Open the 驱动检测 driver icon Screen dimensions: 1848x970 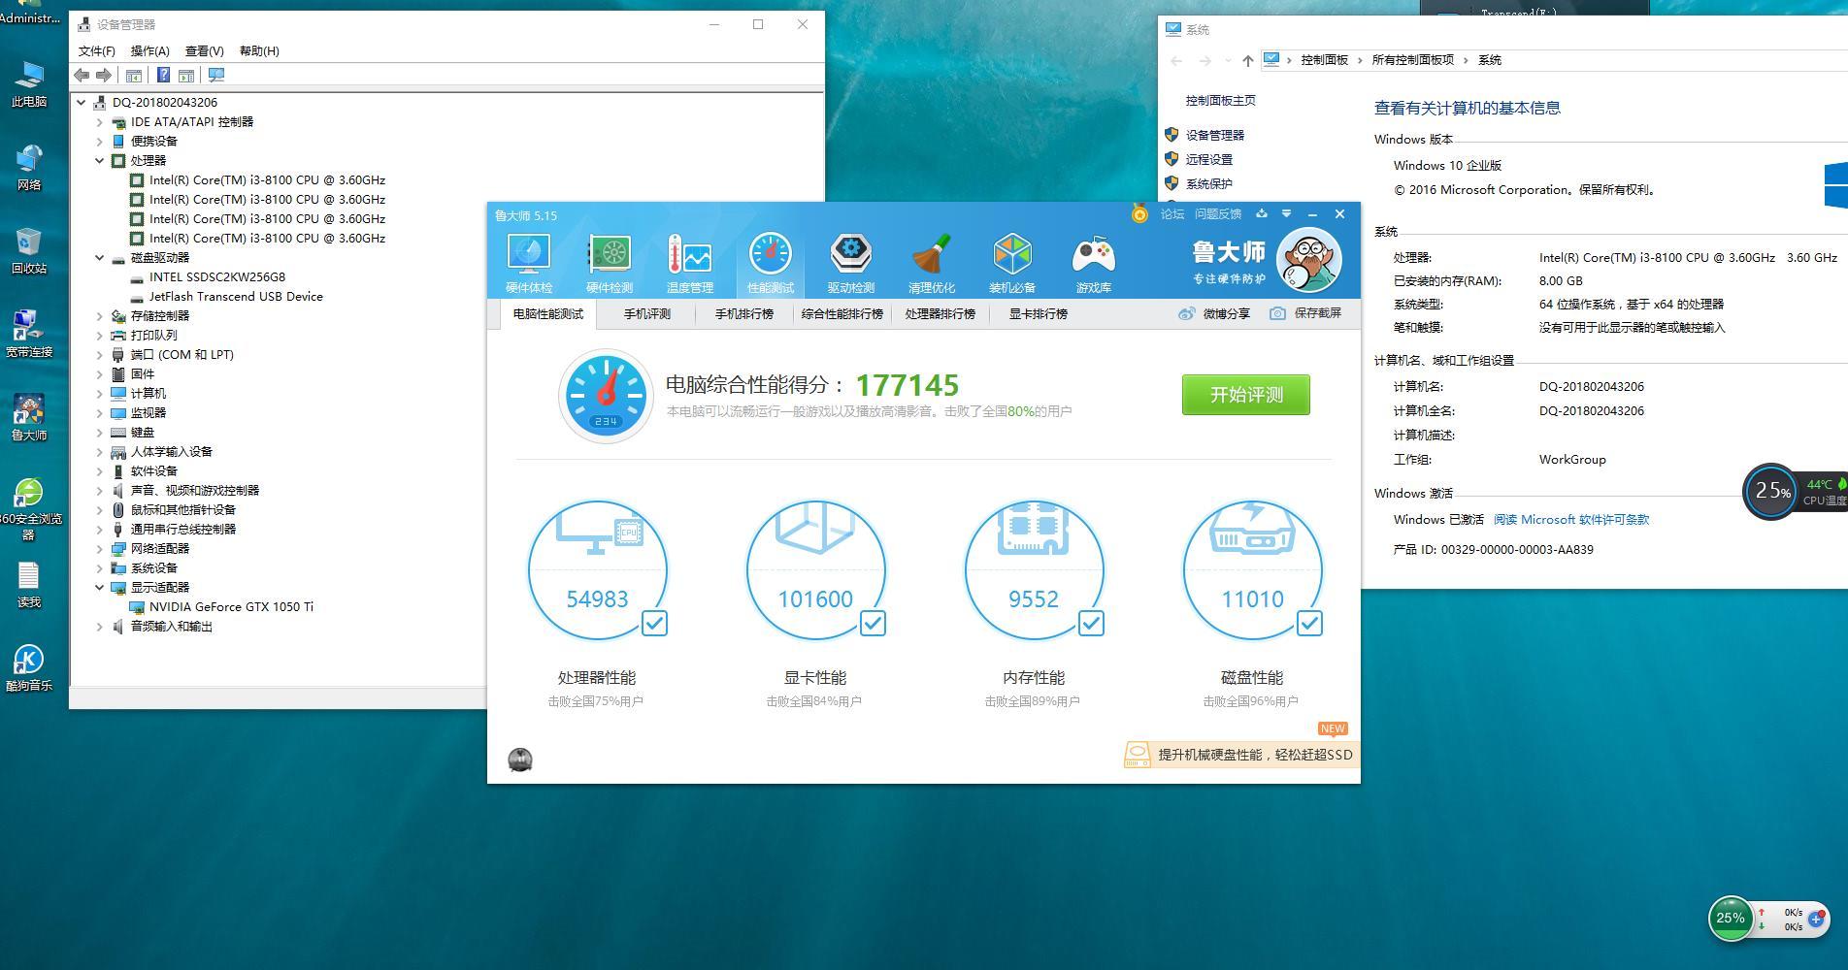[x=851, y=263]
